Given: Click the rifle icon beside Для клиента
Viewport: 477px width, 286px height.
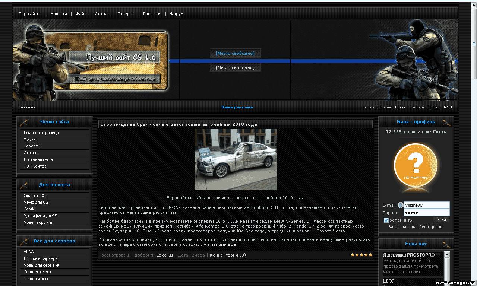Looking at the screenshot, I should [23, 185].
